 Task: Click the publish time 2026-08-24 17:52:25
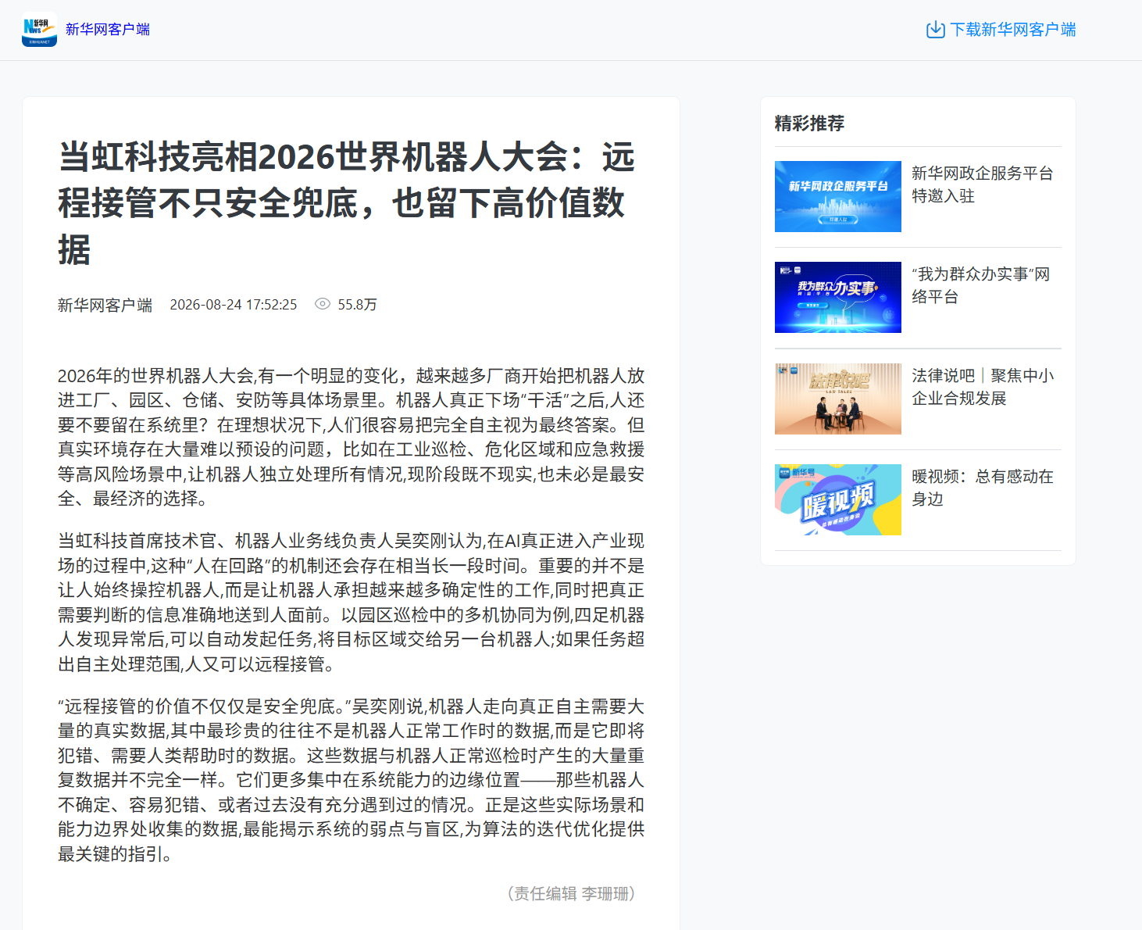234,305
